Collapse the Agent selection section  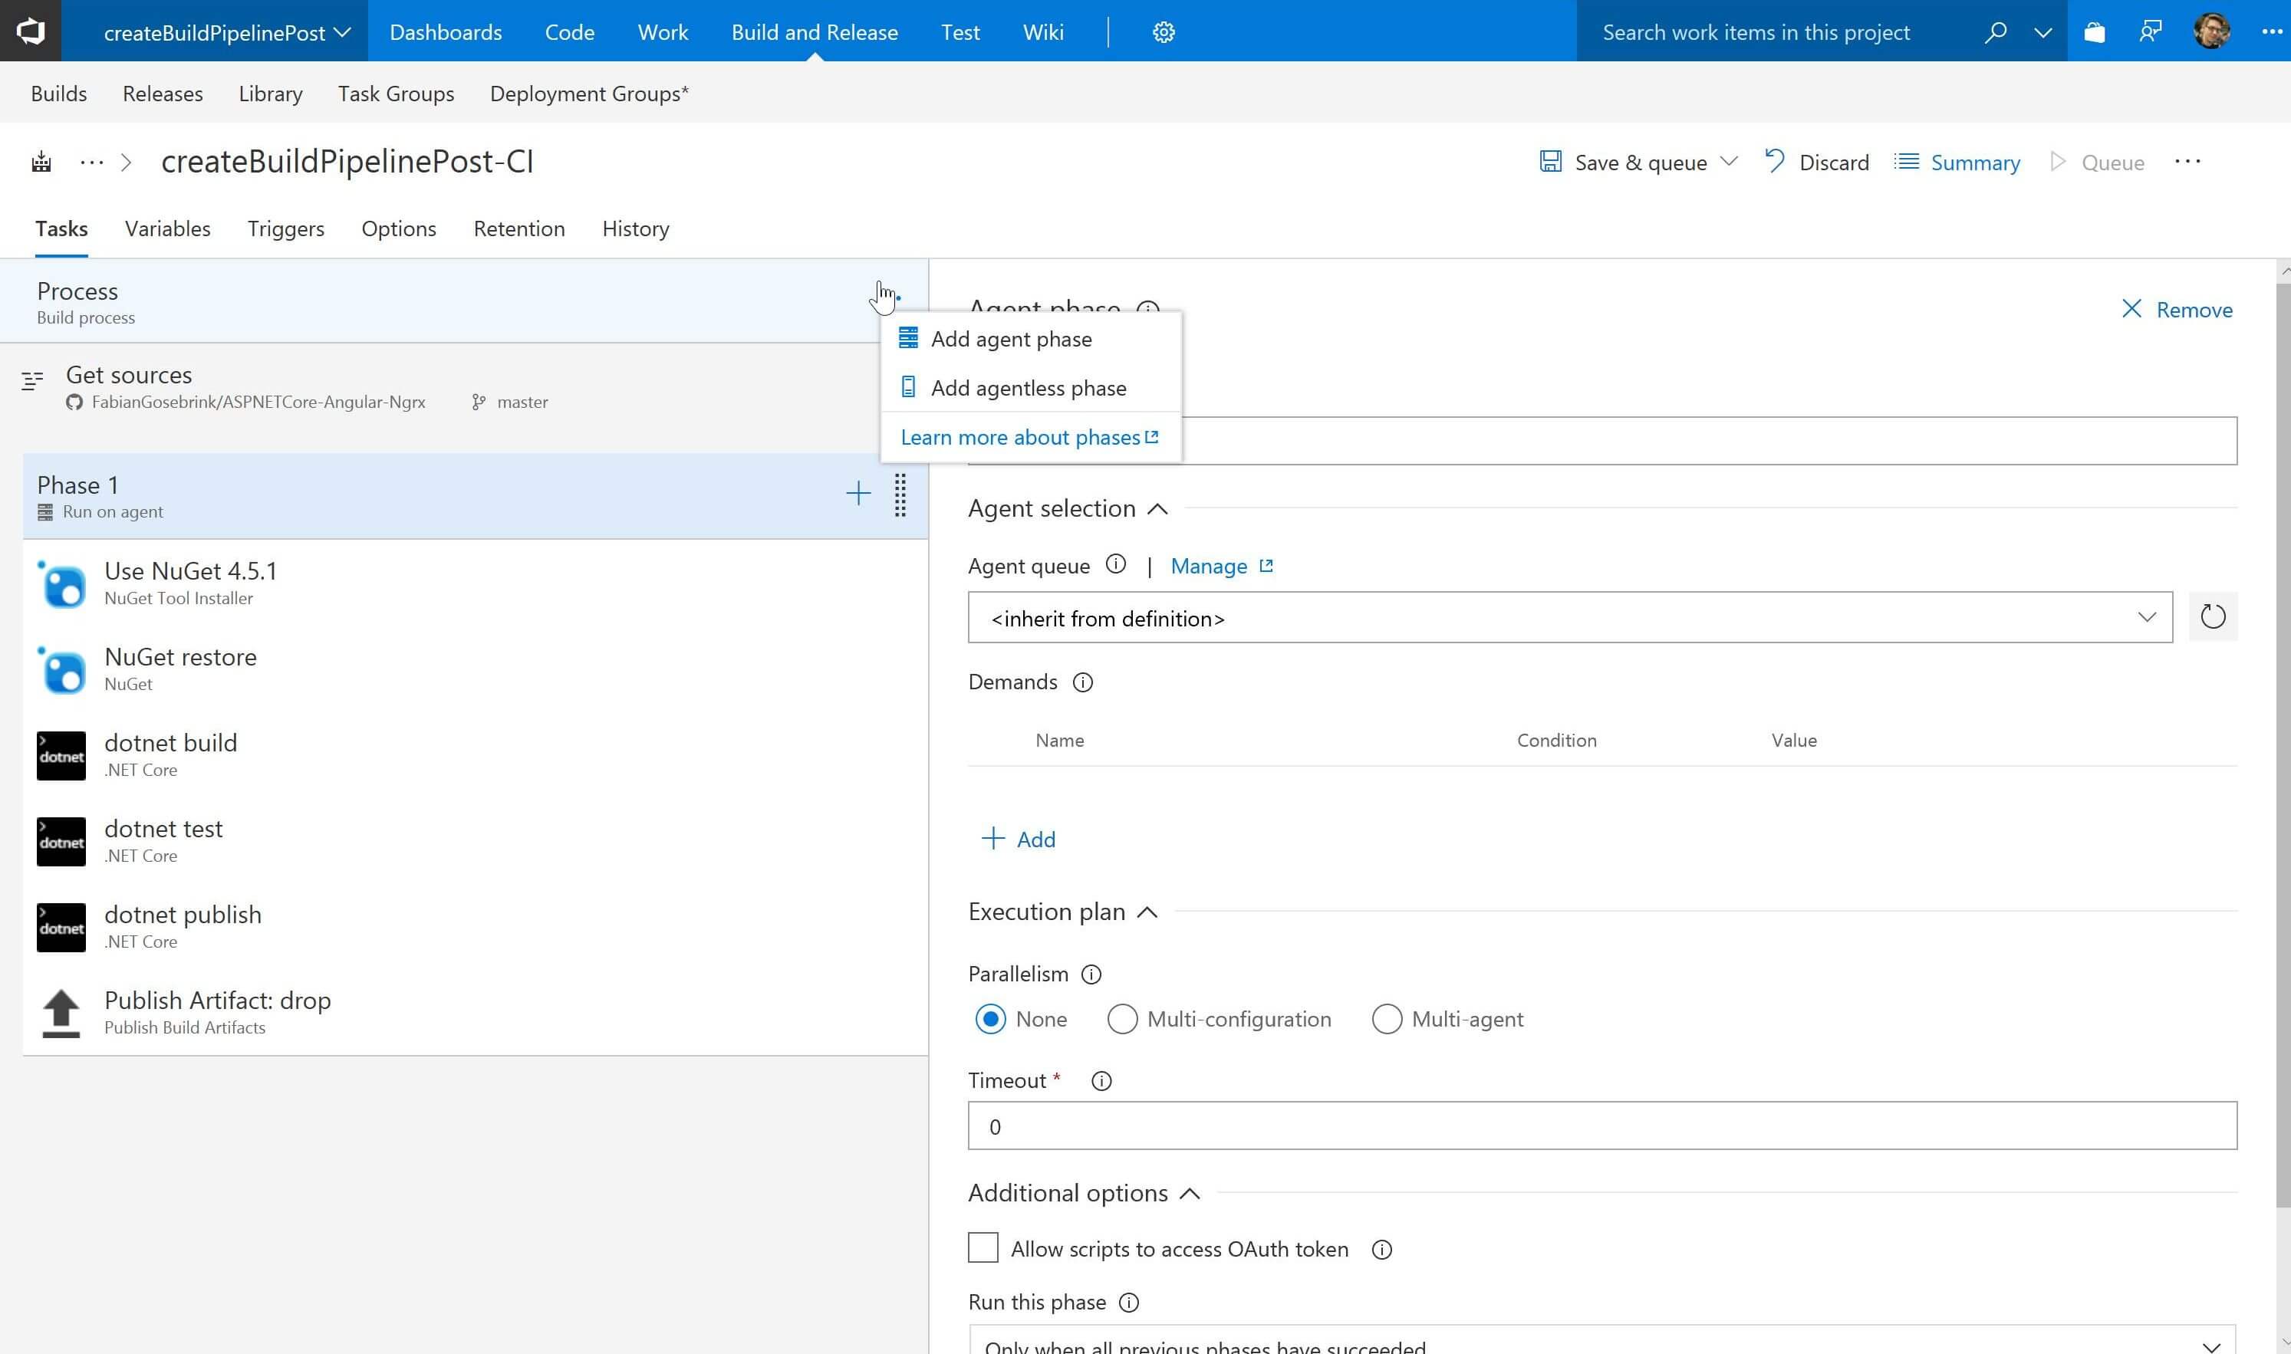(1157, 509)
